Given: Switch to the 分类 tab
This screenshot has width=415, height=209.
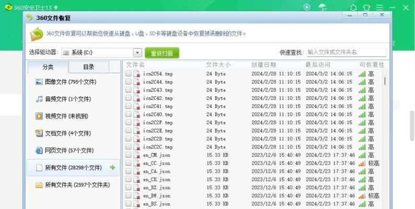Looking at the screenshot, I should (48, 67).
